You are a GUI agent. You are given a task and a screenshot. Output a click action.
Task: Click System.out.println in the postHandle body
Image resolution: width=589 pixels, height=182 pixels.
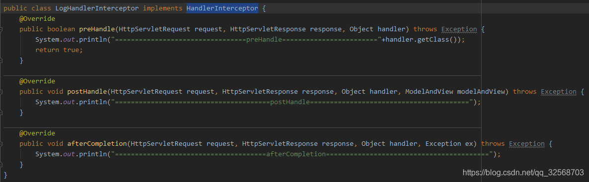click(x=71, y=102)
